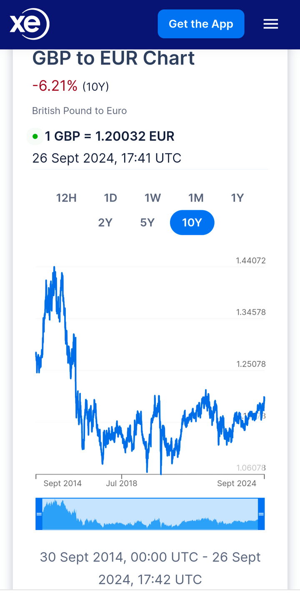Show the 1M chart range
300x594 pixels.
pyautogui.click(x=196, y=198)
